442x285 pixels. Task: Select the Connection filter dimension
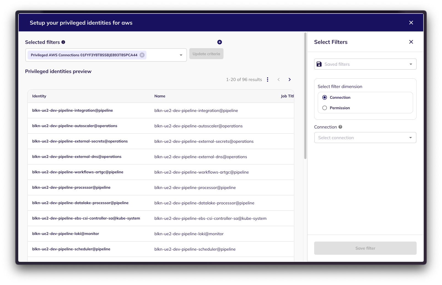click(325, 97)
